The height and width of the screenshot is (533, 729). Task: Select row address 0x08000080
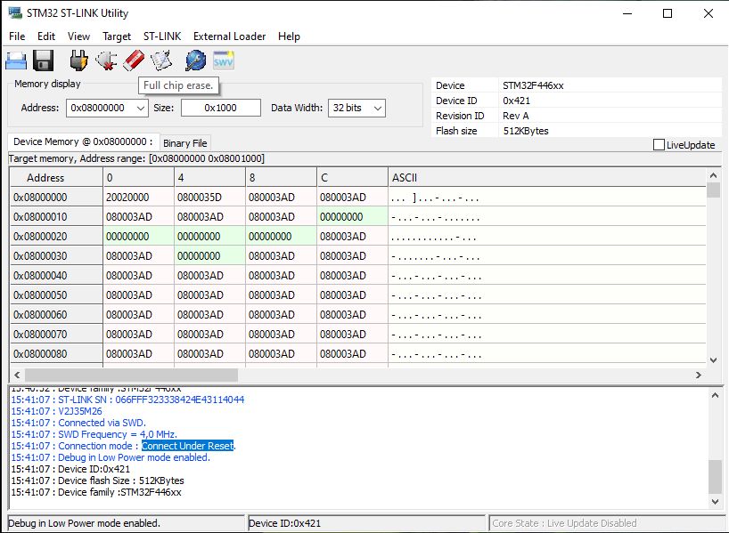point(56,353)
